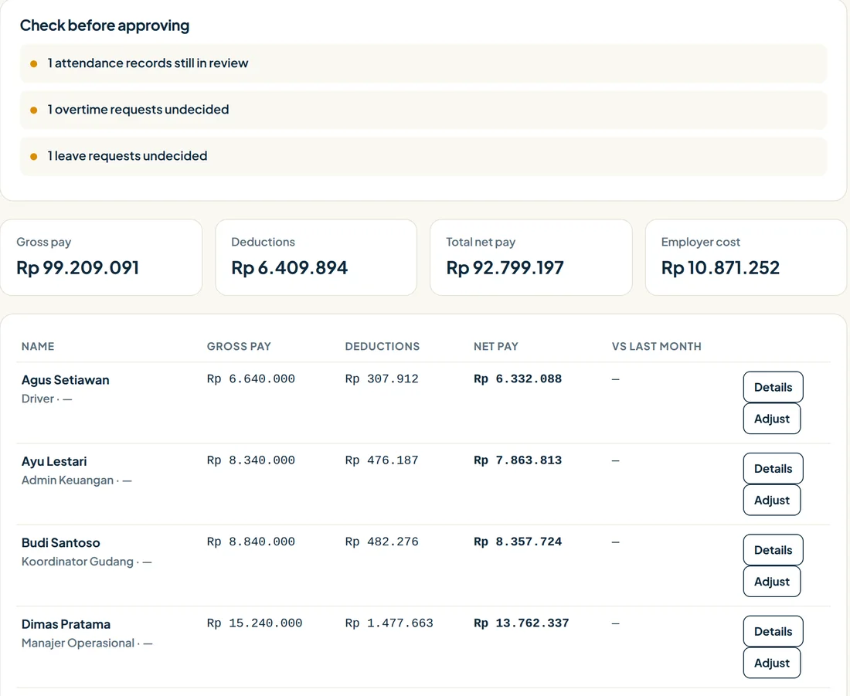
Task: Click net pay Rp 8.357.724
Action: [518, 542]
